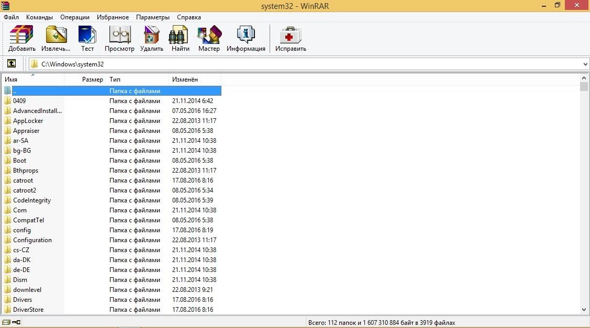Click the folder icon beside DriverStore
The image size is (590, 328).
click(7, 310)
